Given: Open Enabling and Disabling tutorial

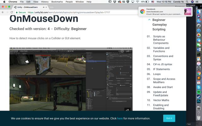Looking at the screenshot, I should tap(161, 107).
